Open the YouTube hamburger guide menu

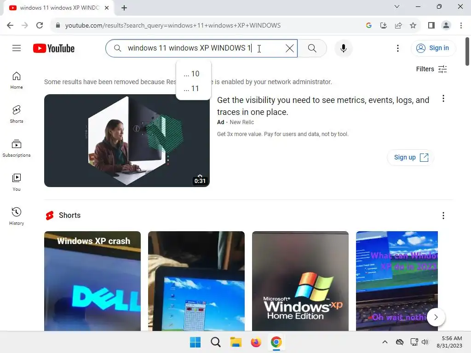(17, 48)
